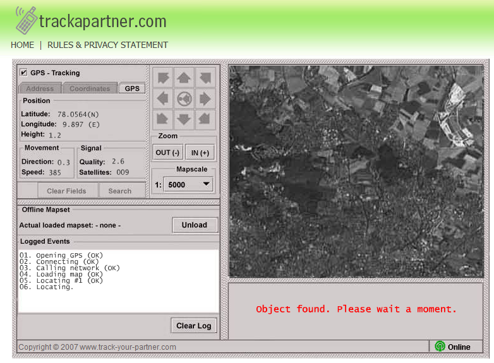Pan map left with the west arrow
The height and width of the screenshot is (363, 494).
pos(163,99)
